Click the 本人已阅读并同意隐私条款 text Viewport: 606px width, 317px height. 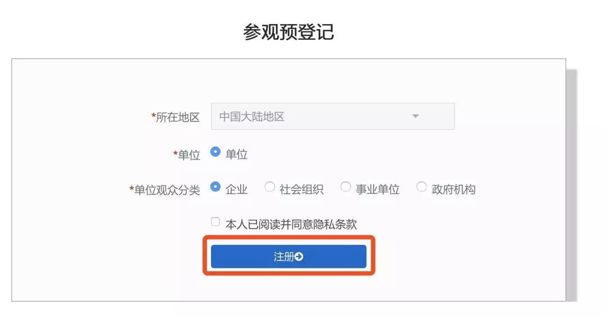point(291,225)
